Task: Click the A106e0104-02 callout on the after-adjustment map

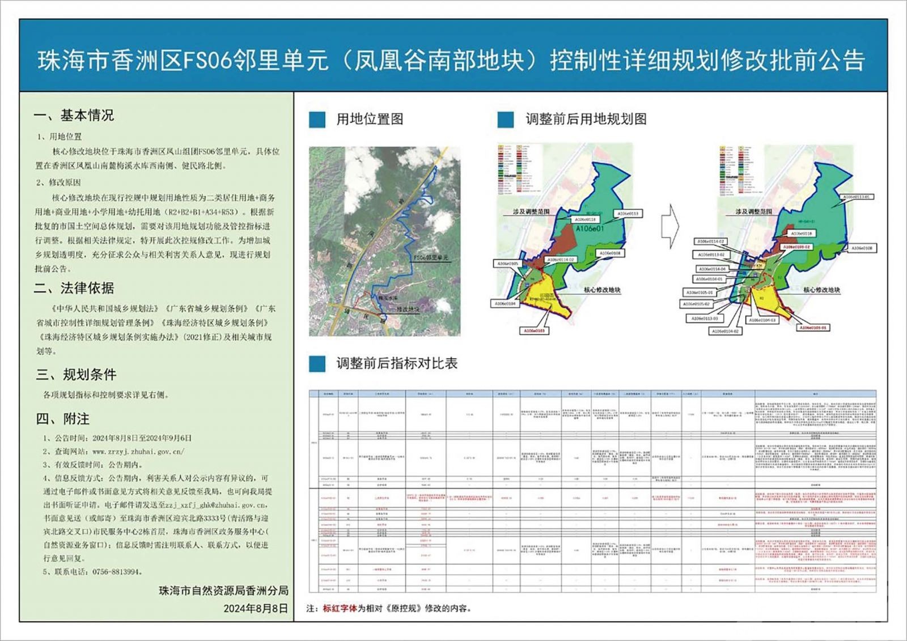Action: click(x=726, y=331)
